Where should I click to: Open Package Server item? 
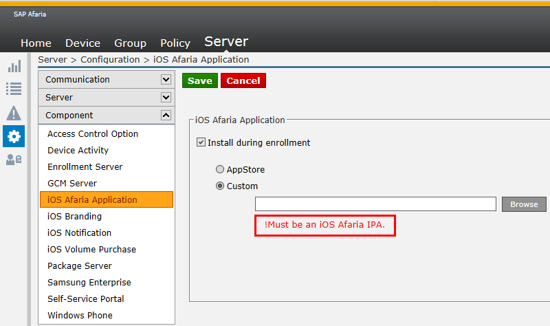(80, 265)
